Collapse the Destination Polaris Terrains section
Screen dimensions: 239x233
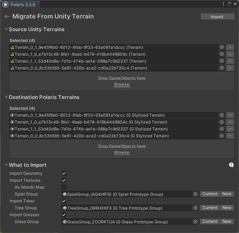(6, 97)
